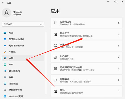
Task: Click the chevron on 启动 row
Action: click(118, 91)
